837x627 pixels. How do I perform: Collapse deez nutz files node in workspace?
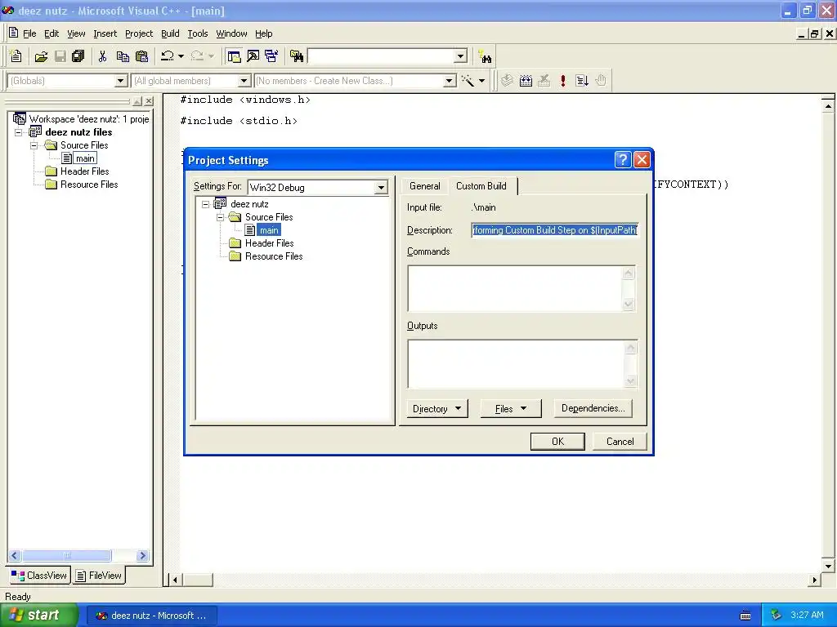pos(19,132)
